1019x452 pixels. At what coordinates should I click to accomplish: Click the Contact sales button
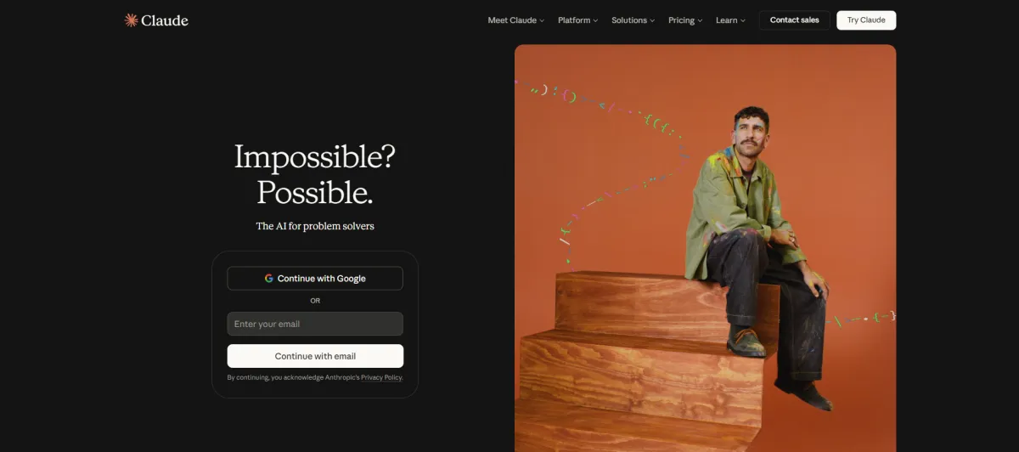coord(795,20)
